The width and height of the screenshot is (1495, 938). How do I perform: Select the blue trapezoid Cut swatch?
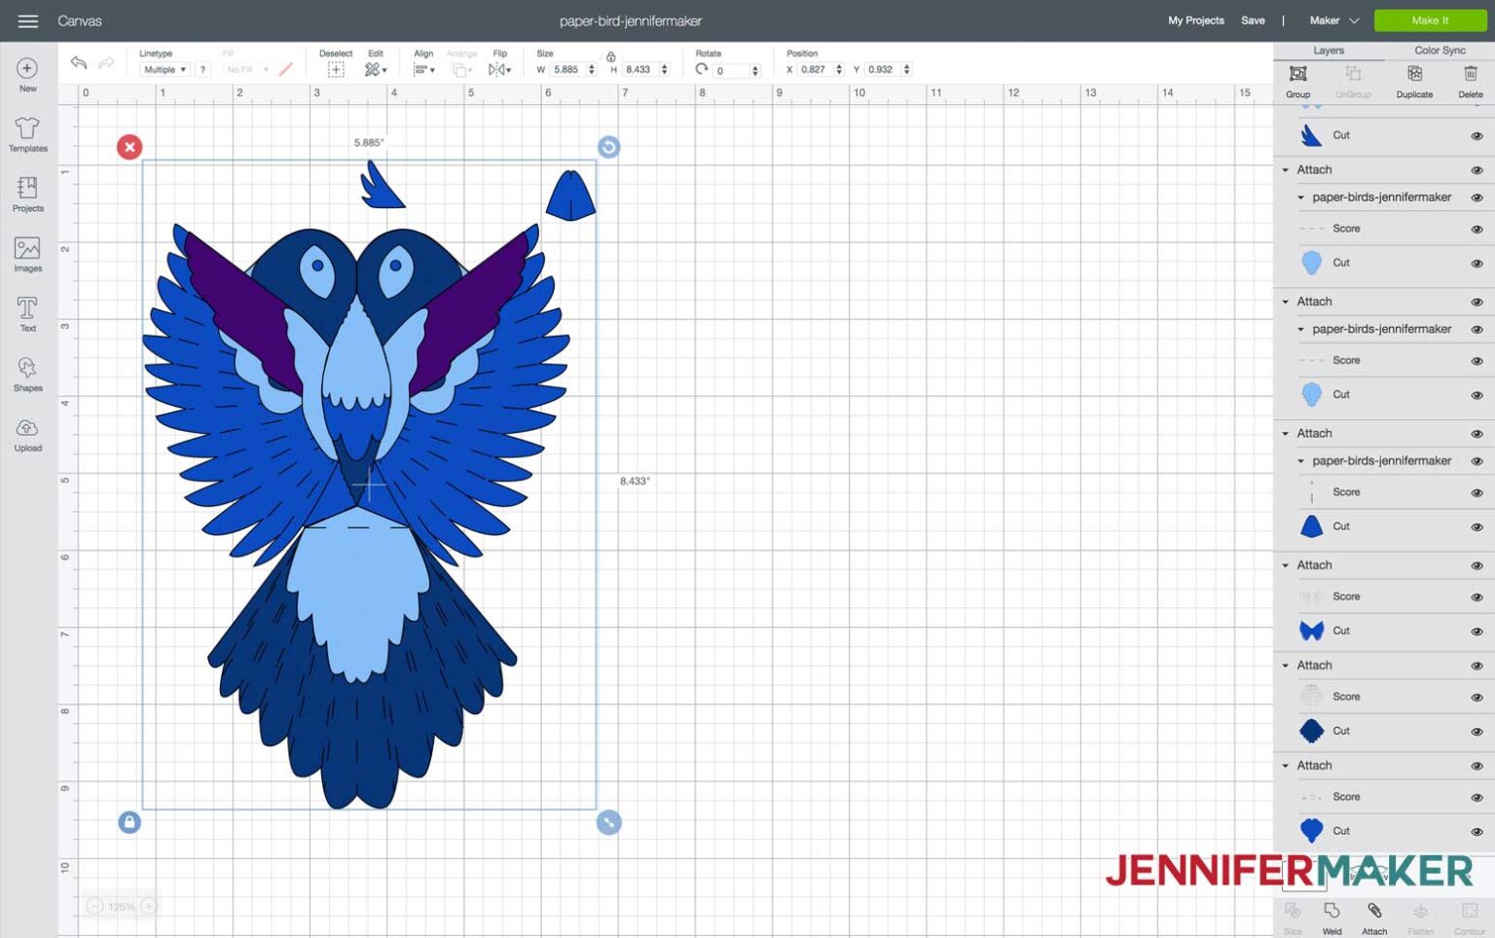(x=1312, y=526)
